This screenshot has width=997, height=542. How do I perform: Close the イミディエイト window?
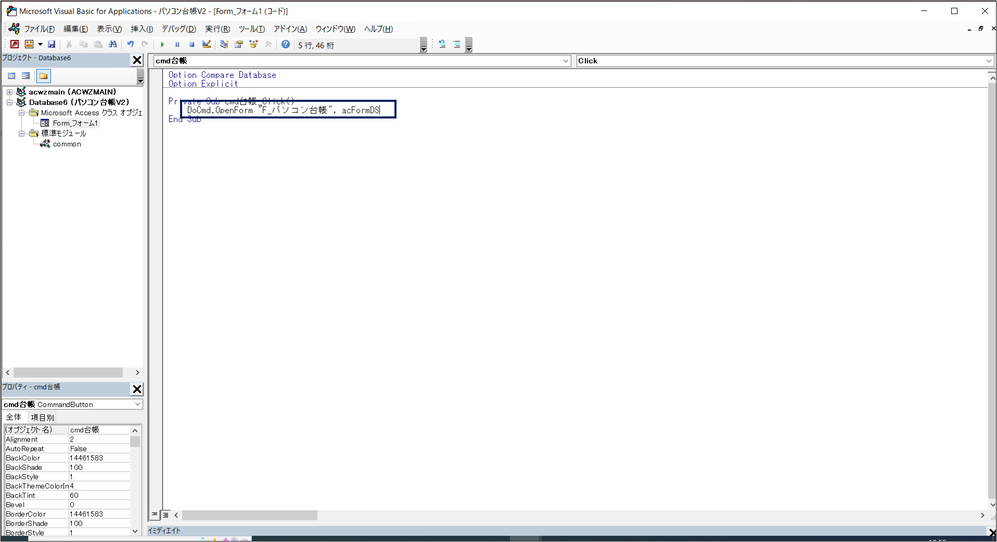tap(992, 532)
